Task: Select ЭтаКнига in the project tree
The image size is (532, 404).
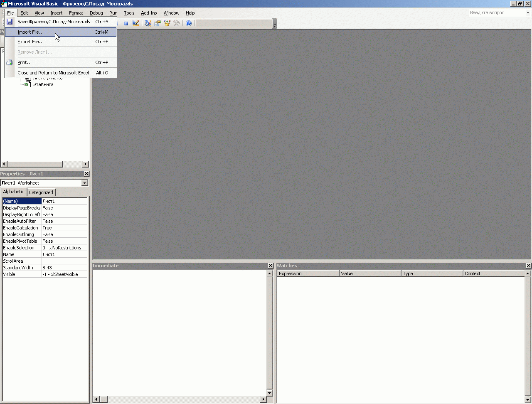Action: (43, 84)
